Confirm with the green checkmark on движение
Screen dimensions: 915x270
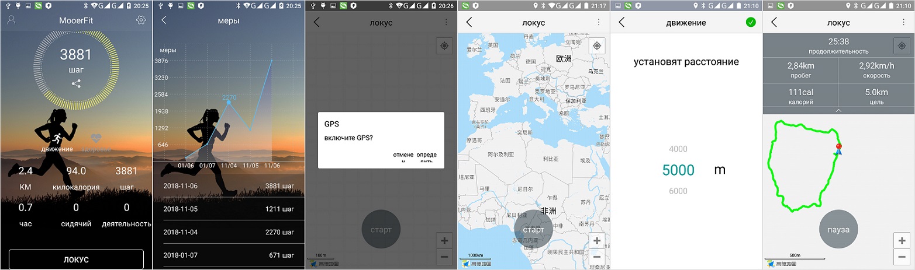751,22
